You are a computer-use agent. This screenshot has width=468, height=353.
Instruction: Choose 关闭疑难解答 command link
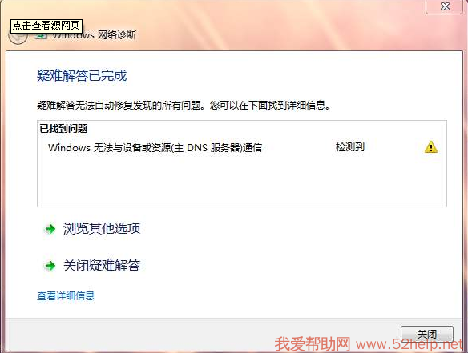tap(102, 265)
